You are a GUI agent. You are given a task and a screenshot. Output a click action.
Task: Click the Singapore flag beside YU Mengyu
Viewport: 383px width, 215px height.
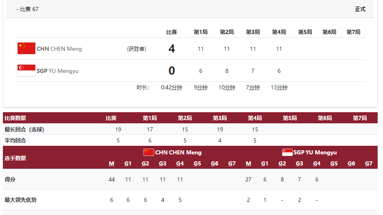(26, 70)
